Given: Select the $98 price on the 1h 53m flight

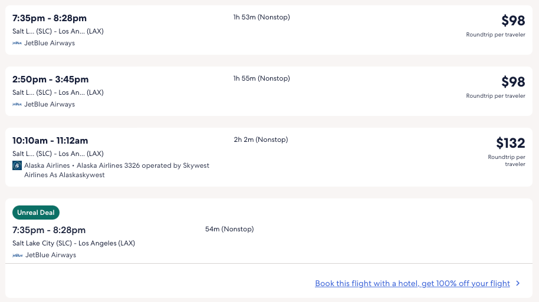Looking at the screenshot, I should pos(513,21).
